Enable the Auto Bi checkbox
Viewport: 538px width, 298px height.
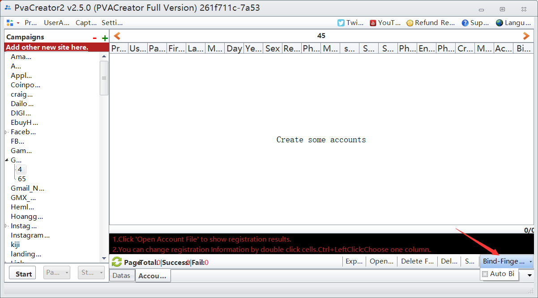[x=485, y=274]
